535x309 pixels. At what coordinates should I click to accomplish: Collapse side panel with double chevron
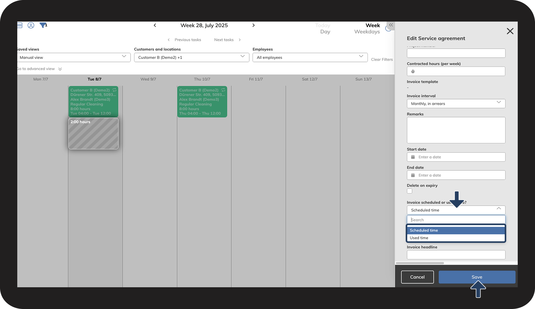(391, 25)
